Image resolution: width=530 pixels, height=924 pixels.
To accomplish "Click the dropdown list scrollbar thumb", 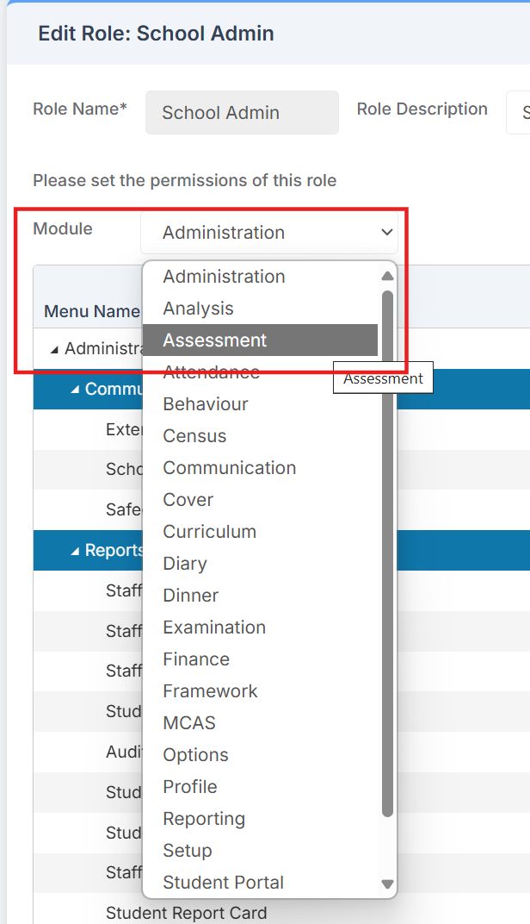I will [387, 552].
